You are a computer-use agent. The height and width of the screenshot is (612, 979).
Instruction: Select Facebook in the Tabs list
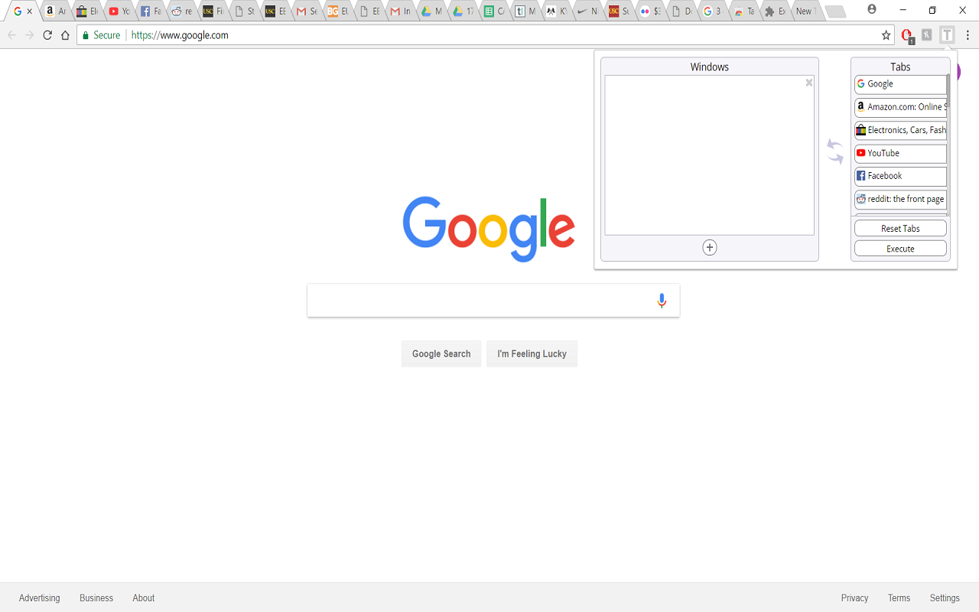pyautogui.click(x=900, y=176)
